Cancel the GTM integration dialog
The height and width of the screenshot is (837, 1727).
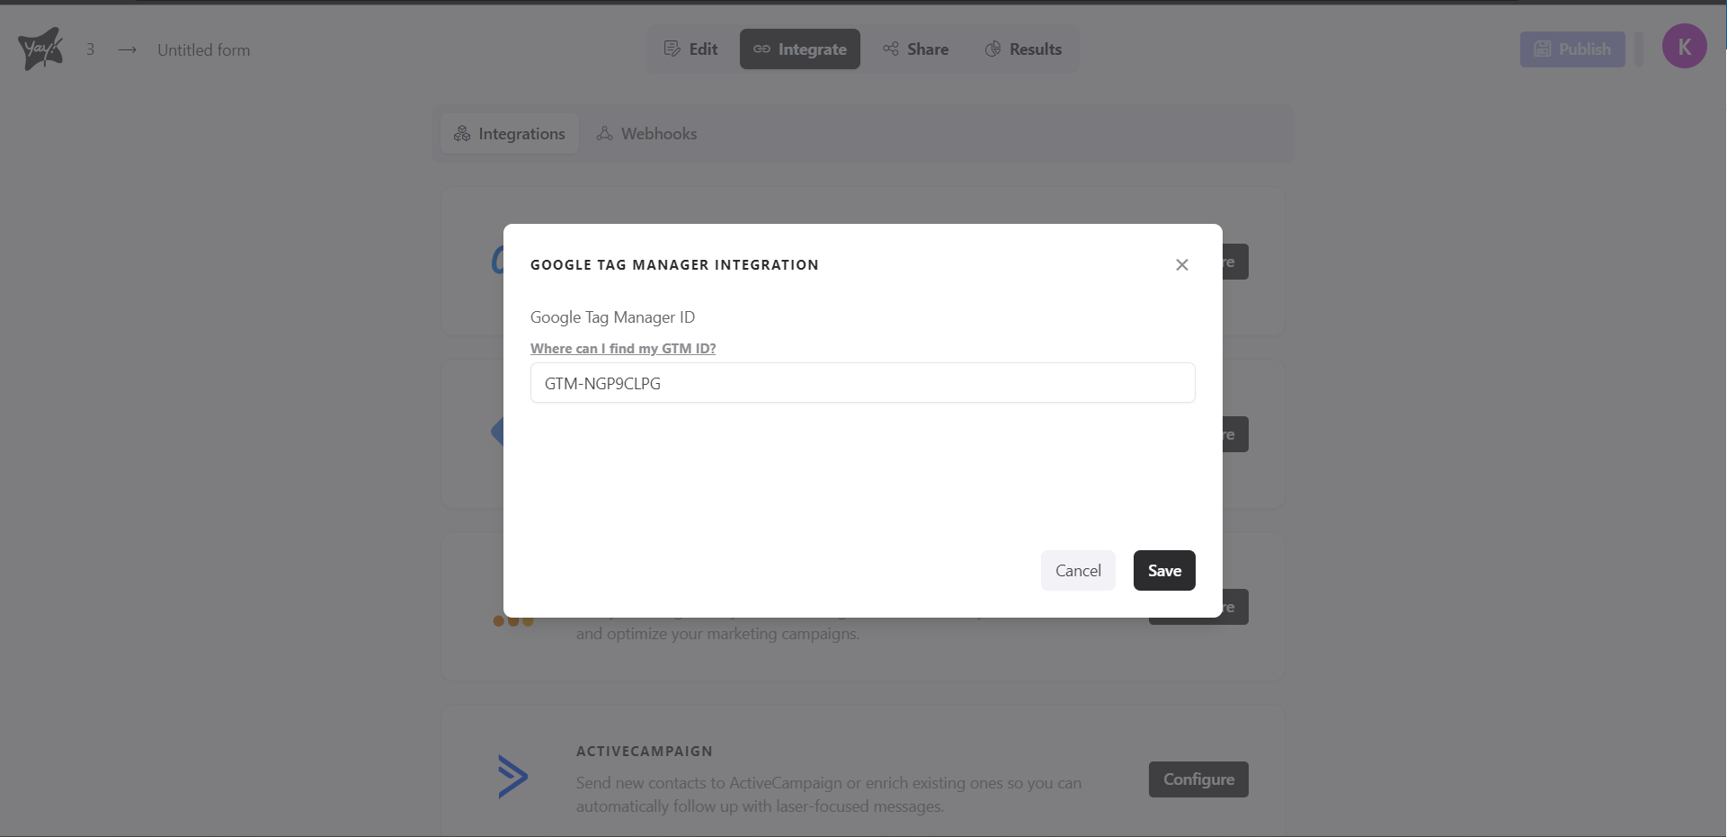1078,570
